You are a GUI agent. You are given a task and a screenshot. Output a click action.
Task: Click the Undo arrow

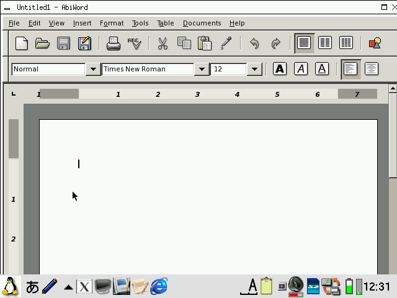point(254,43)
